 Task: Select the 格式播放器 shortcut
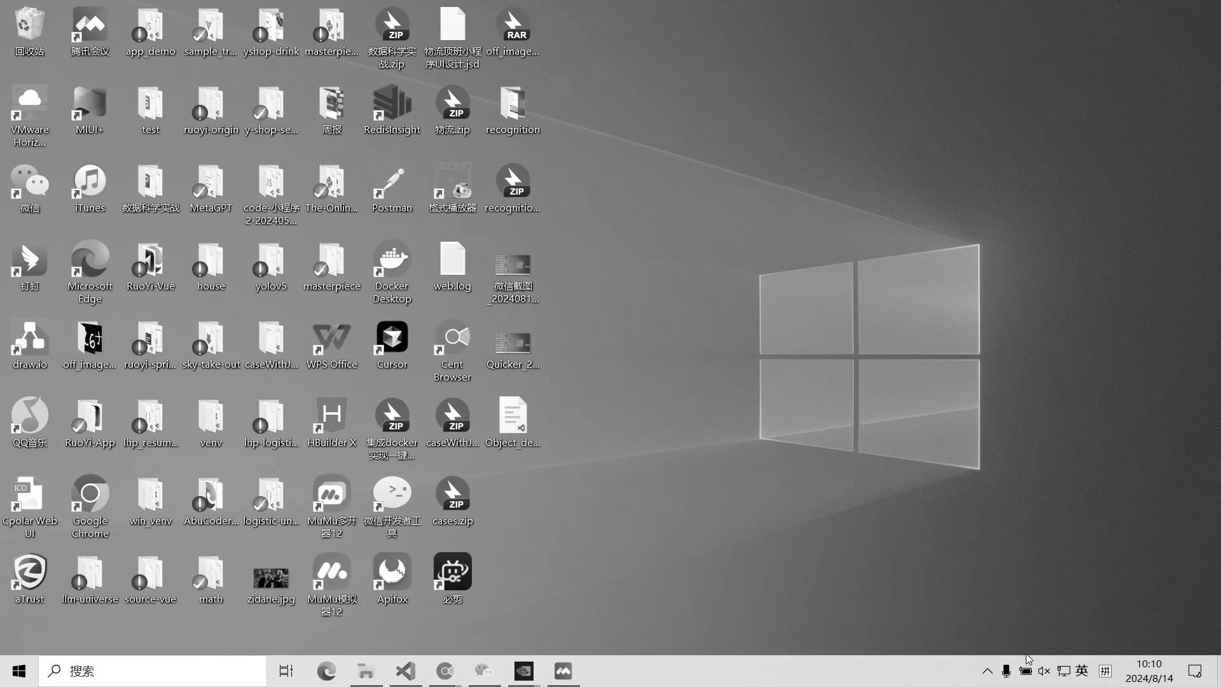point(452,188)
